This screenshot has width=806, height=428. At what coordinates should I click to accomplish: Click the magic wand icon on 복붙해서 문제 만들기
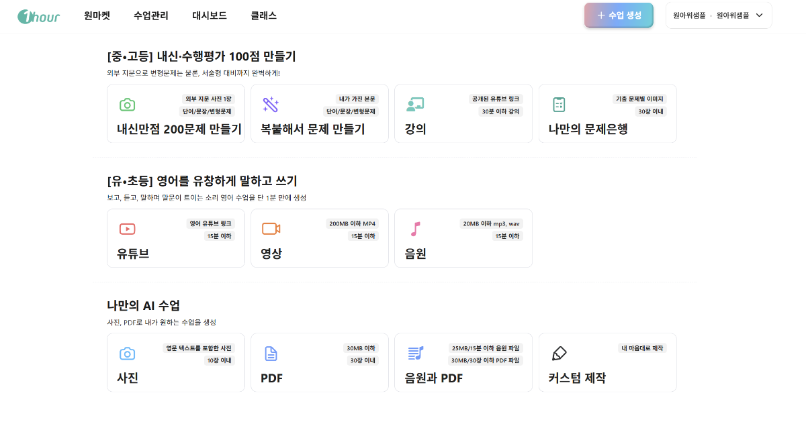271,105
